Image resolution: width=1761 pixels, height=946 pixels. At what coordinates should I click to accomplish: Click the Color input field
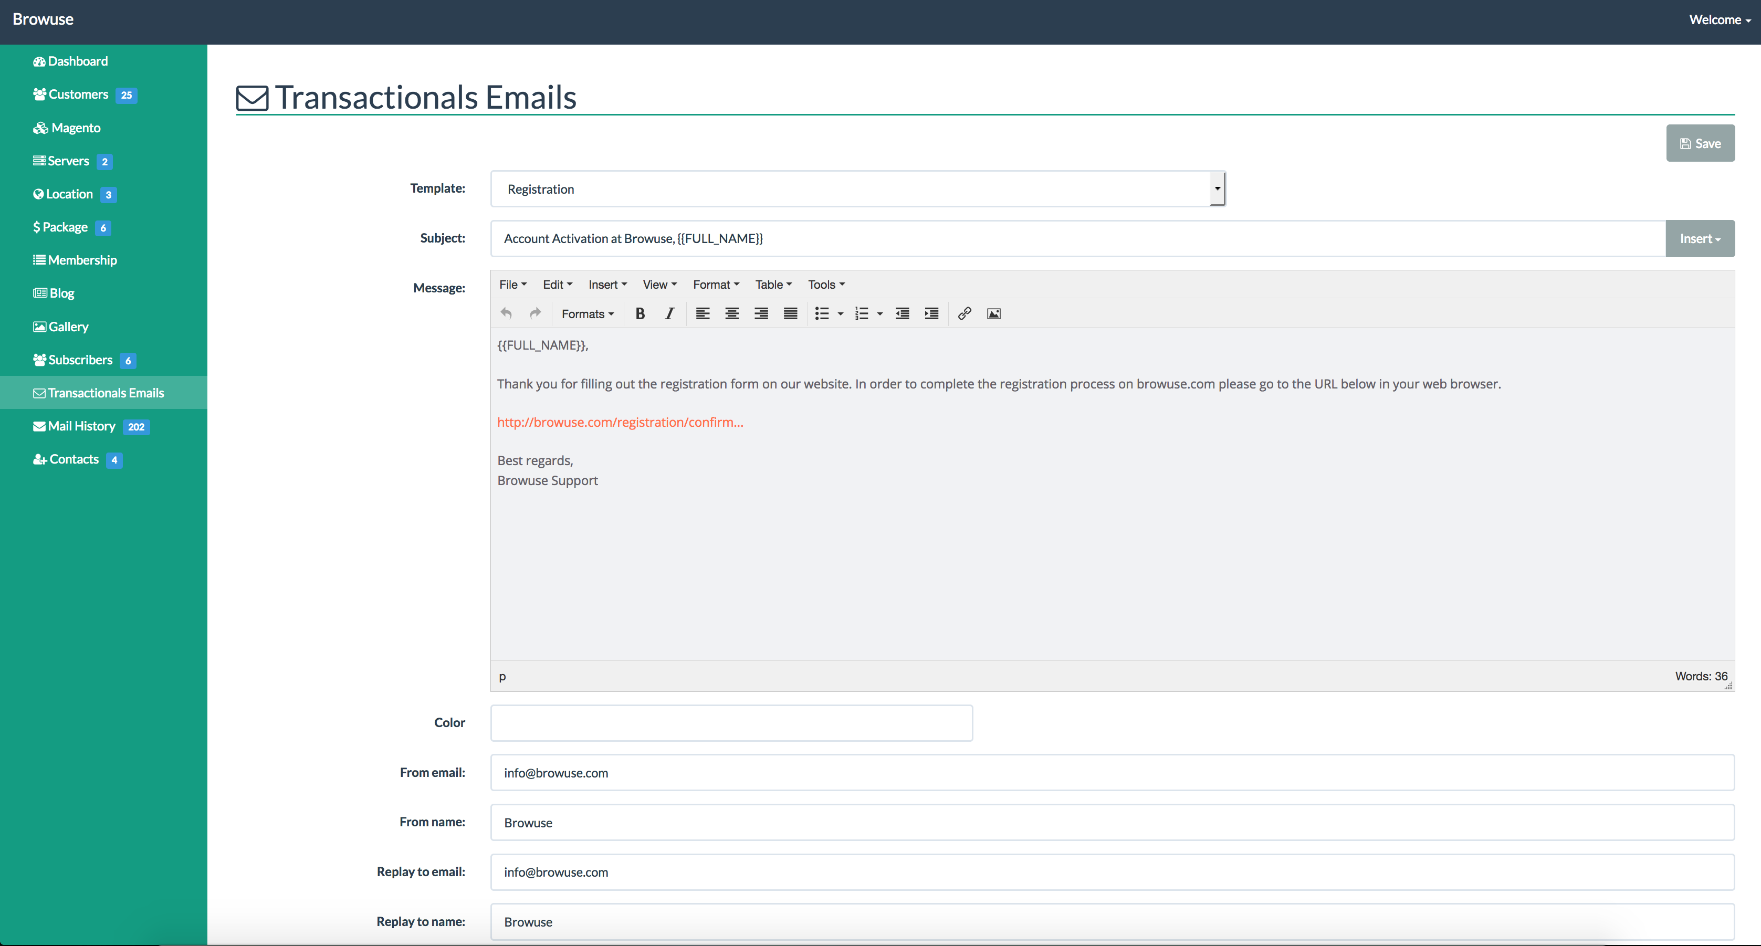pyautogui.click(x=731, y=723)
